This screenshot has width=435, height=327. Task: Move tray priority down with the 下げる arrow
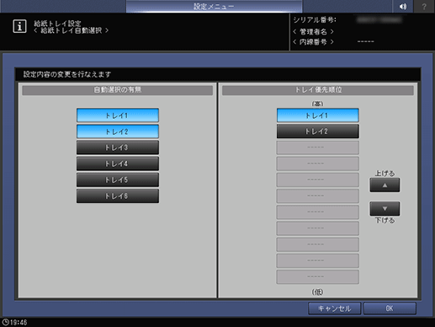(x=385, y=208)
